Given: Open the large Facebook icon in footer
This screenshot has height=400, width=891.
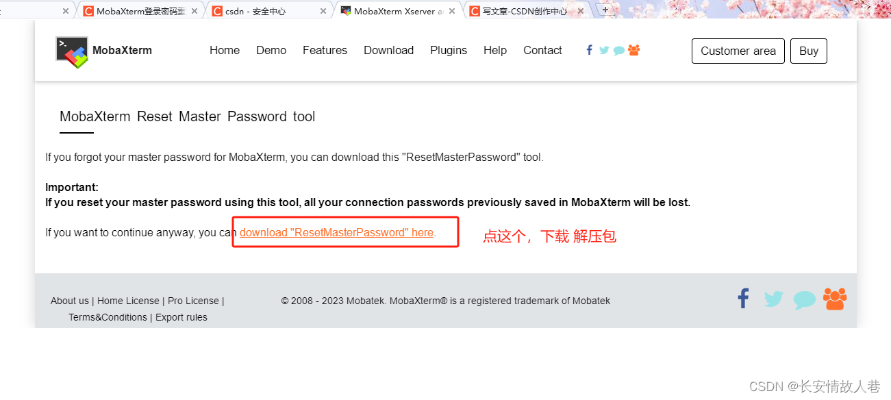Looking at the screenshot, I should tap(743, 299).
